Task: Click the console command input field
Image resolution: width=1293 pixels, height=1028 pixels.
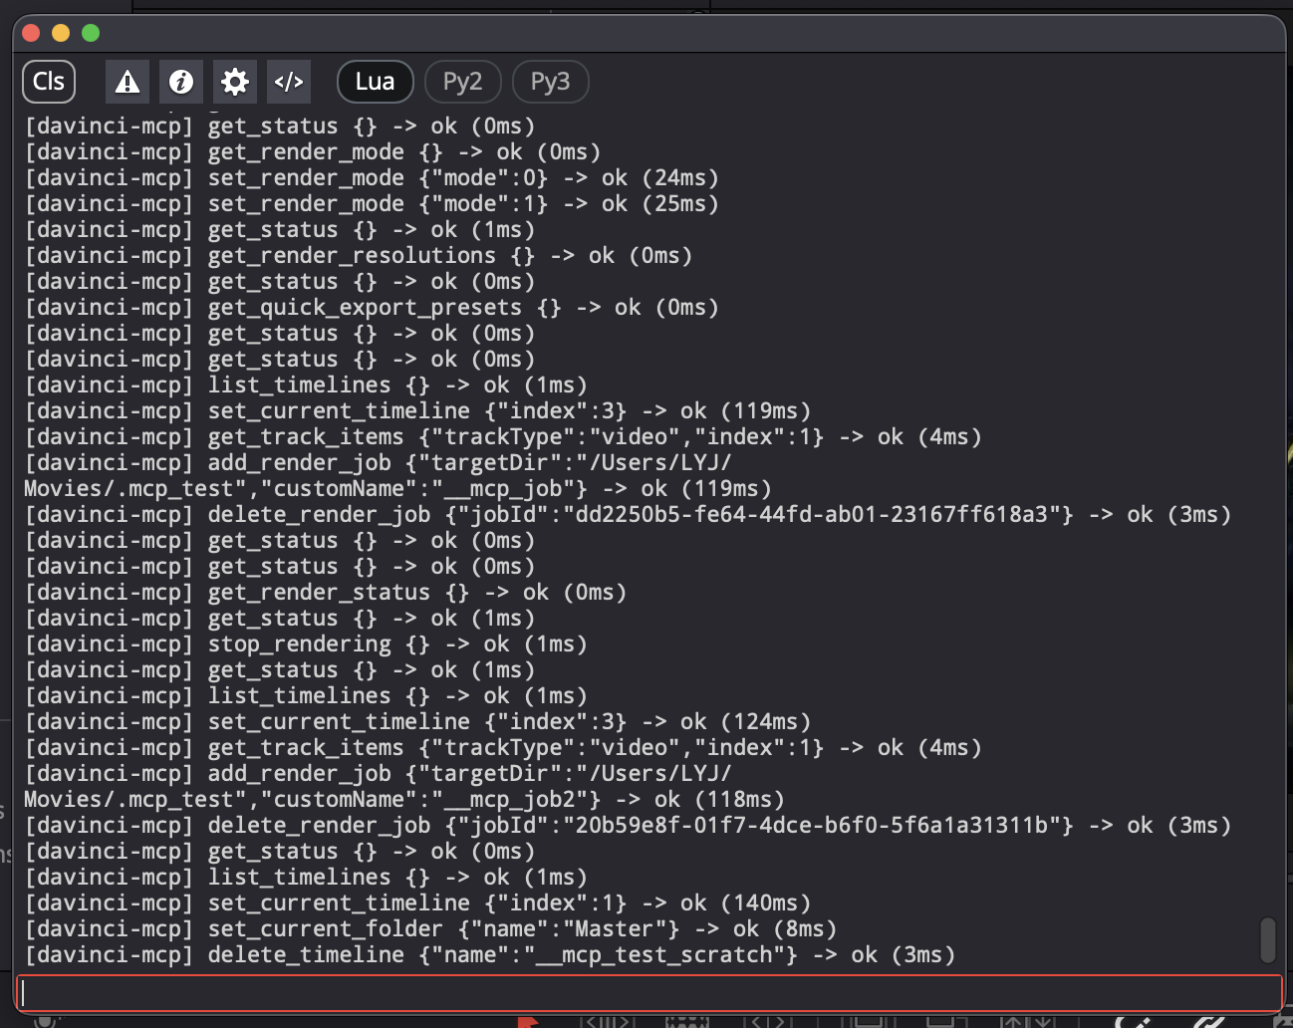Action: [x=649, y=993]
